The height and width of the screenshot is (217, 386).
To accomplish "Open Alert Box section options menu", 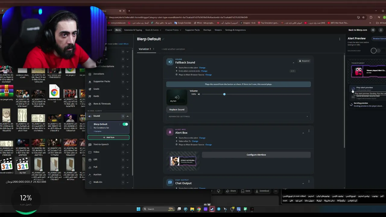I will (x=309, y=131).
